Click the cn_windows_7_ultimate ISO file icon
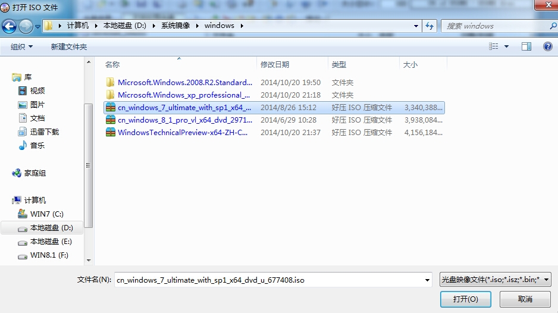 click(x=111, y=107)
